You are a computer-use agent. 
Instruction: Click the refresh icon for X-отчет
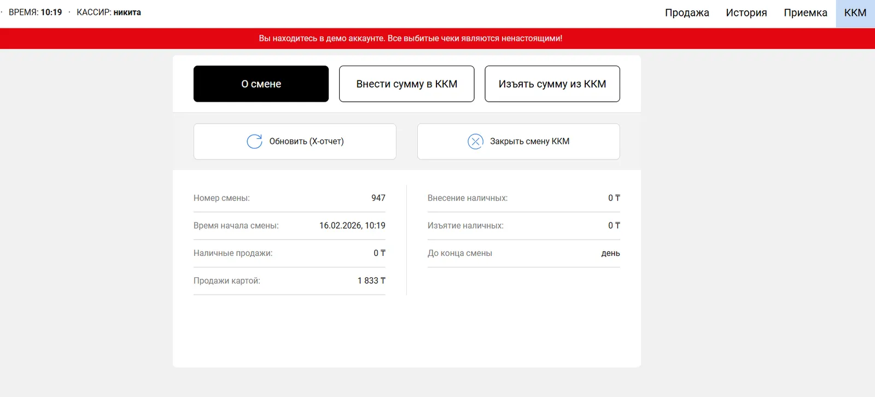pos(254,142)
